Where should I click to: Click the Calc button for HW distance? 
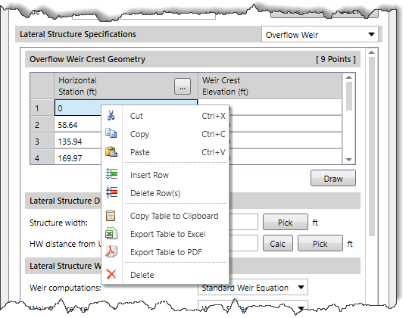[277, 244]
